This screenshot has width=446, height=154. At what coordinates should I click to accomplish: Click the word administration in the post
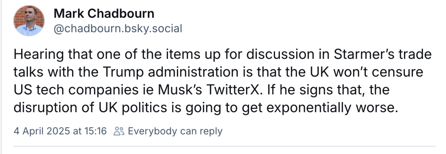coord(193,72)
